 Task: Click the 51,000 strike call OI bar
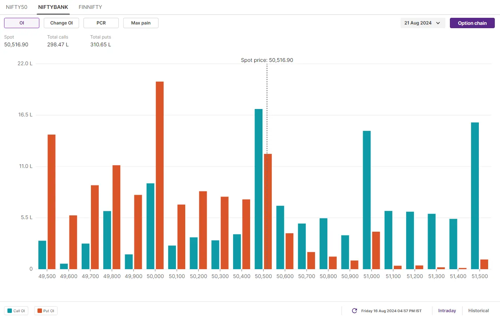367,200
